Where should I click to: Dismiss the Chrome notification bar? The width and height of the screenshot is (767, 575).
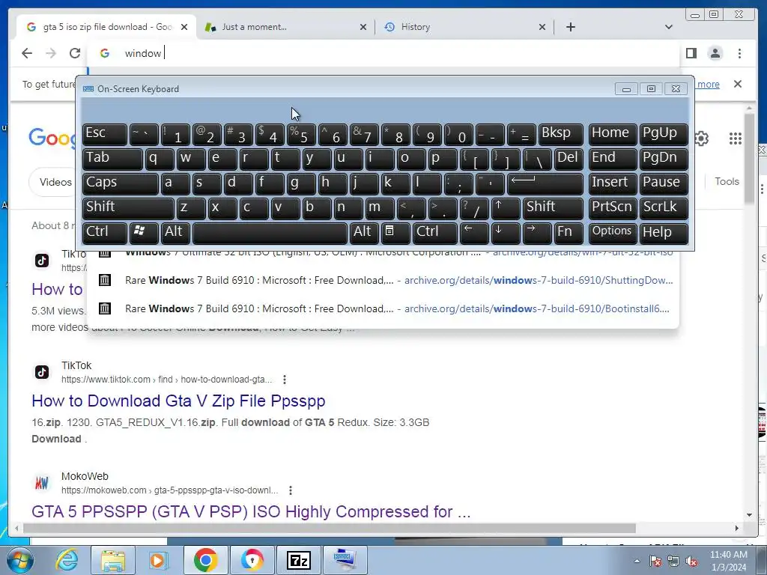[738, 84]
